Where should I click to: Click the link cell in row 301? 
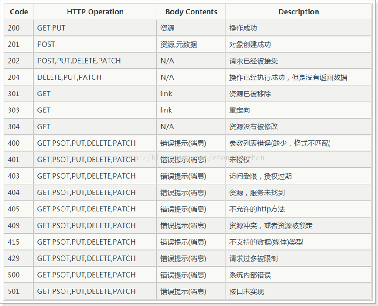click(191, 94)
